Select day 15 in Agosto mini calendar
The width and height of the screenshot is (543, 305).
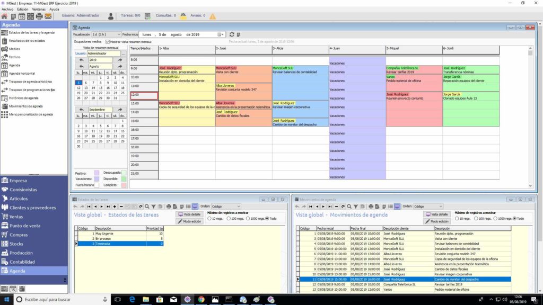tap(100, 88)
